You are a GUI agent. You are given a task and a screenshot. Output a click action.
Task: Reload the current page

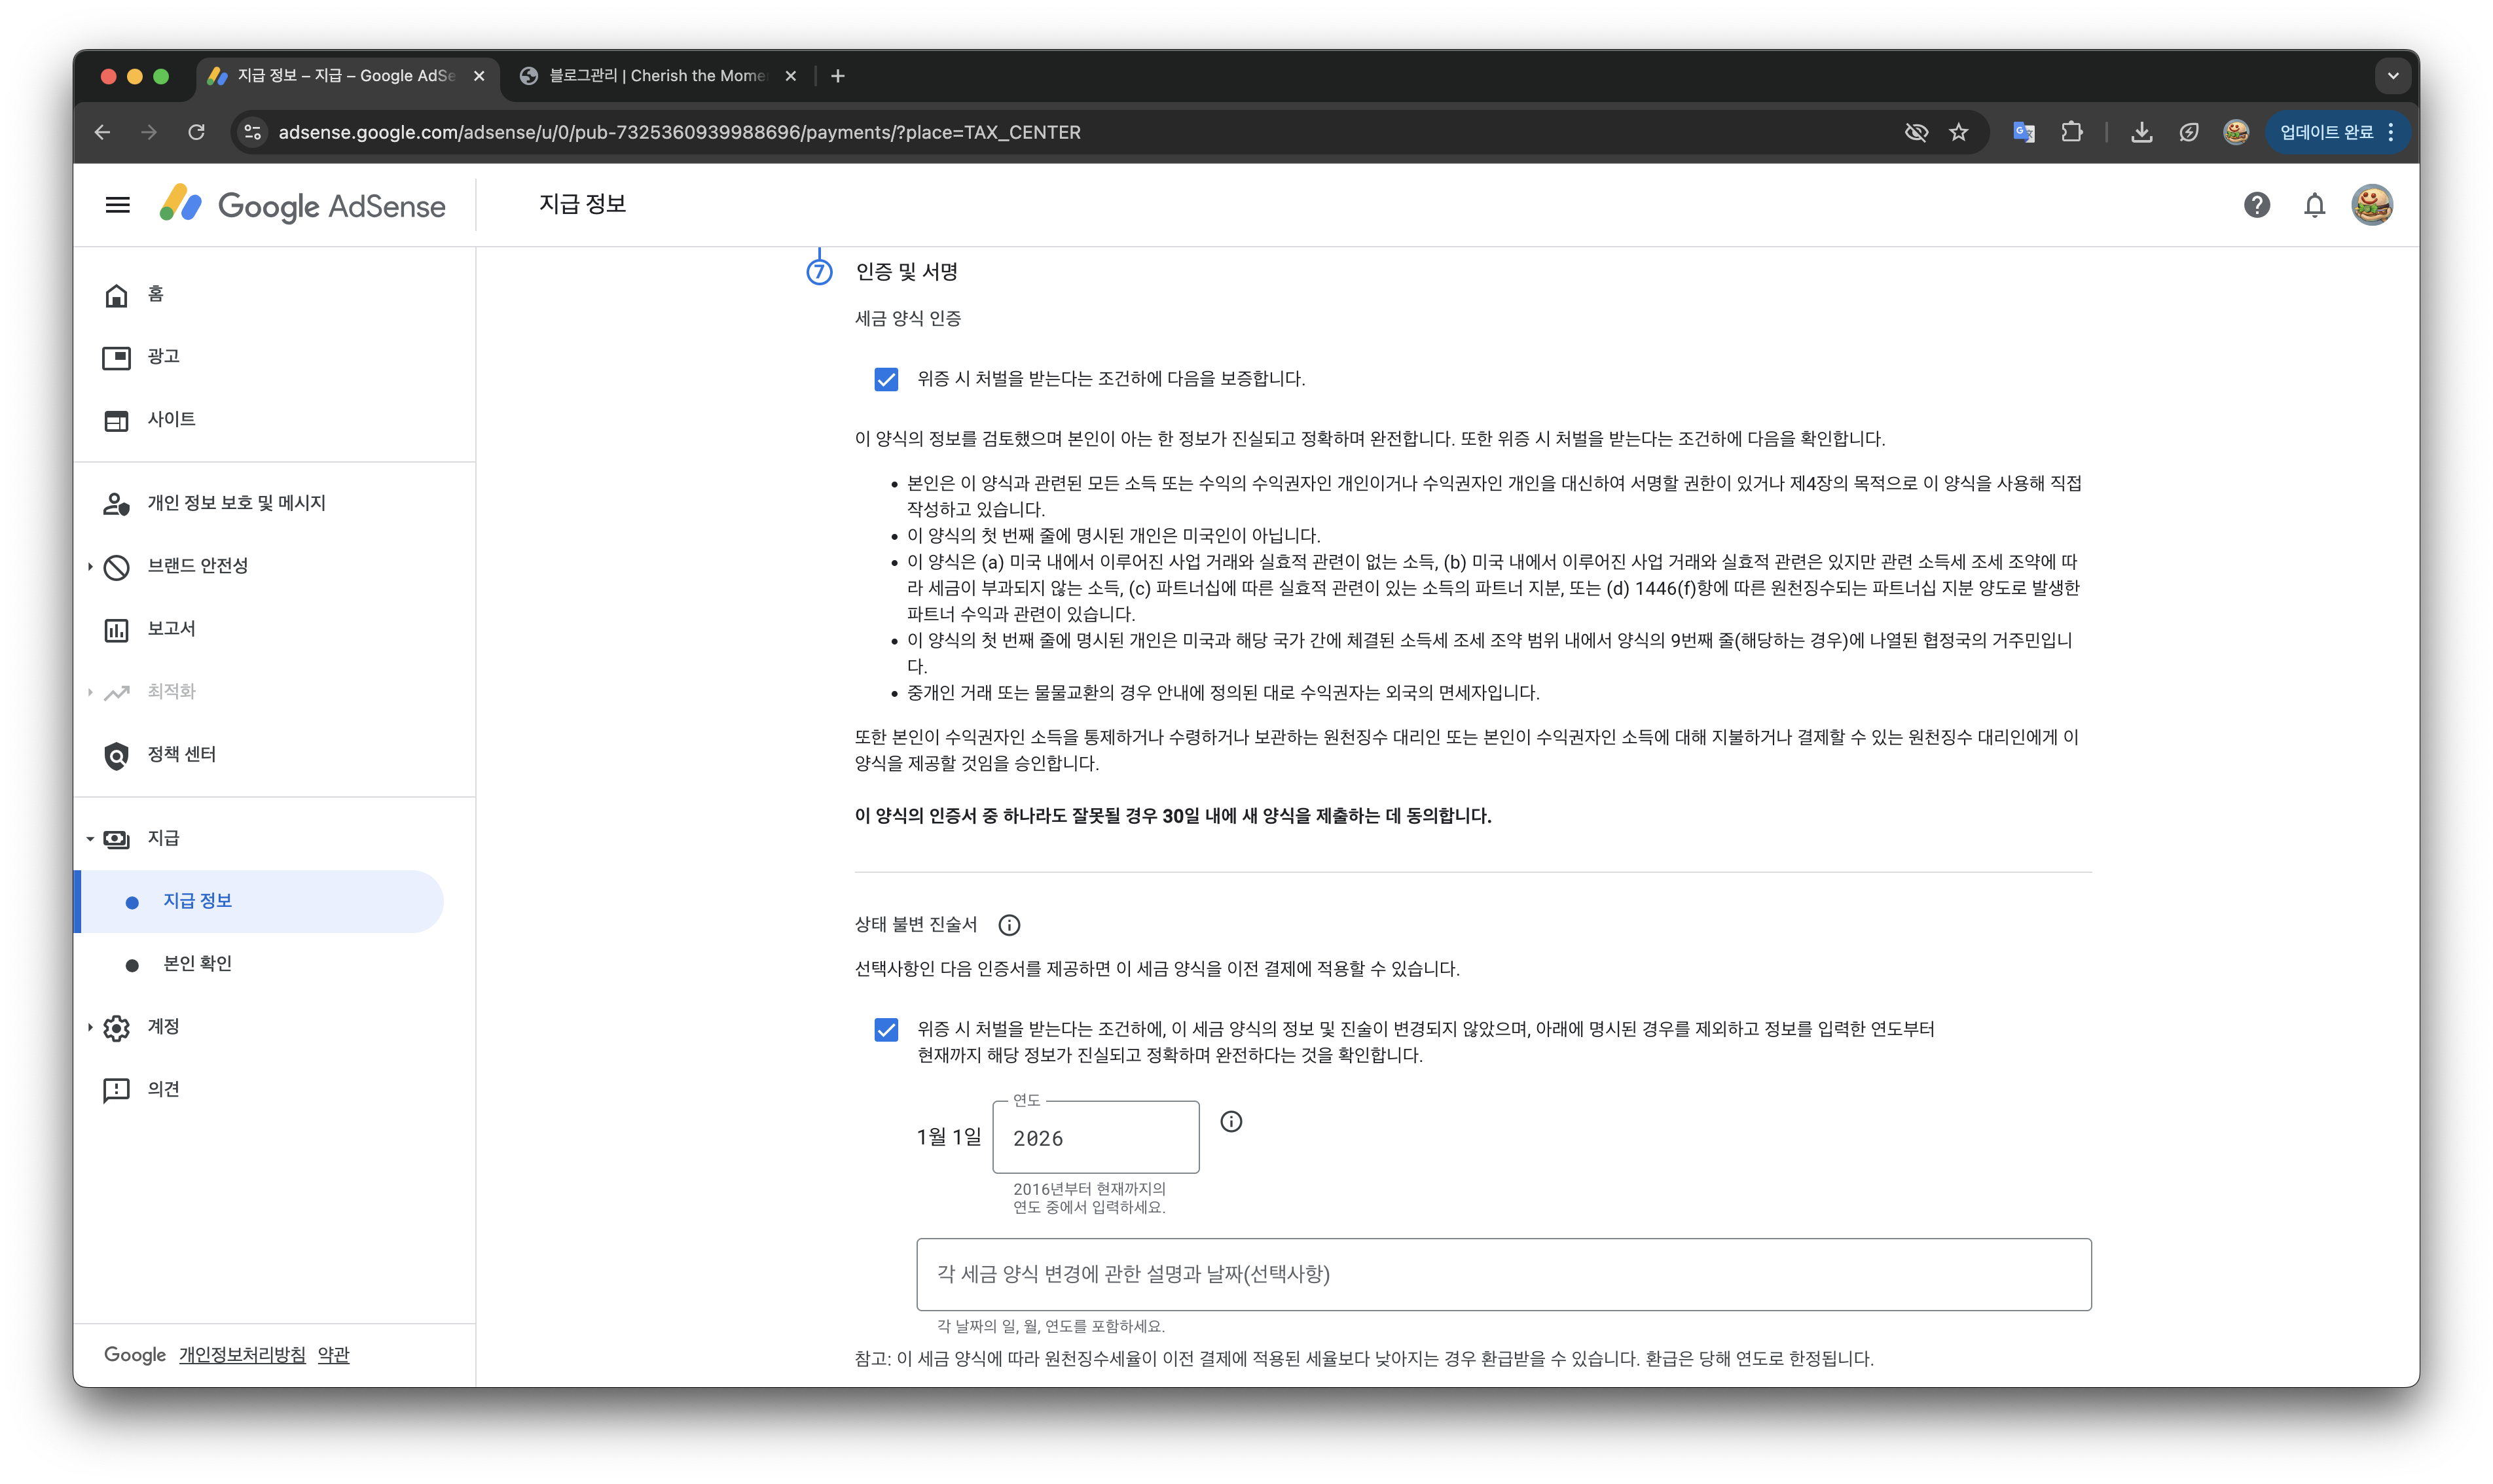(x=197, y=132)
